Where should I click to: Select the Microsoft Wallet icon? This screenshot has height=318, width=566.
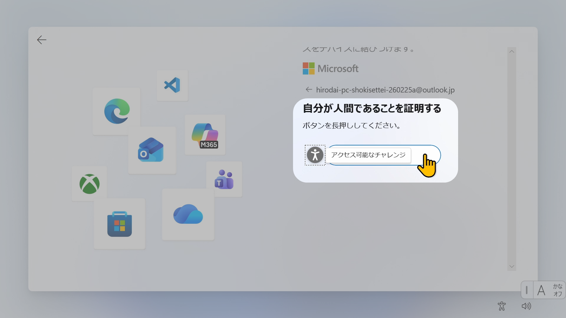click(151, 150)
